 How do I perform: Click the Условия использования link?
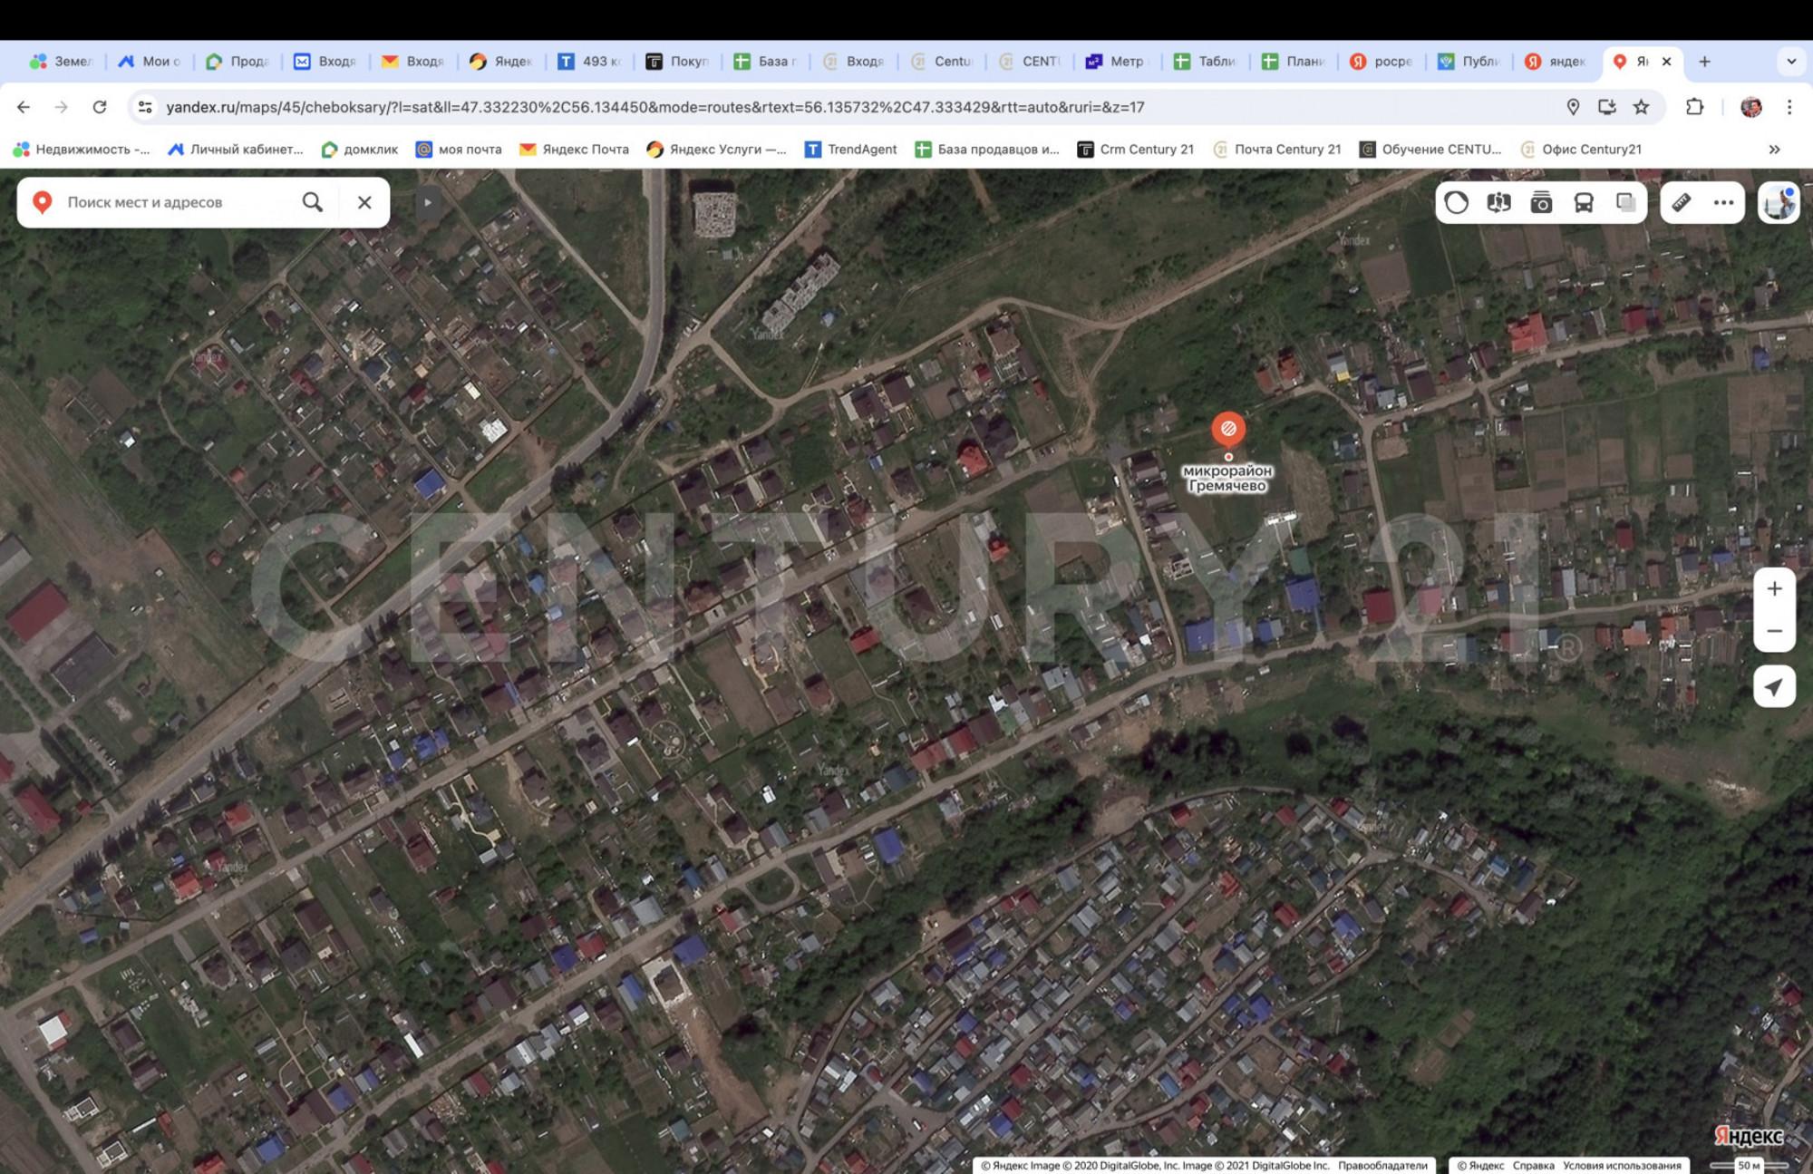(x=1622, y=1166)
